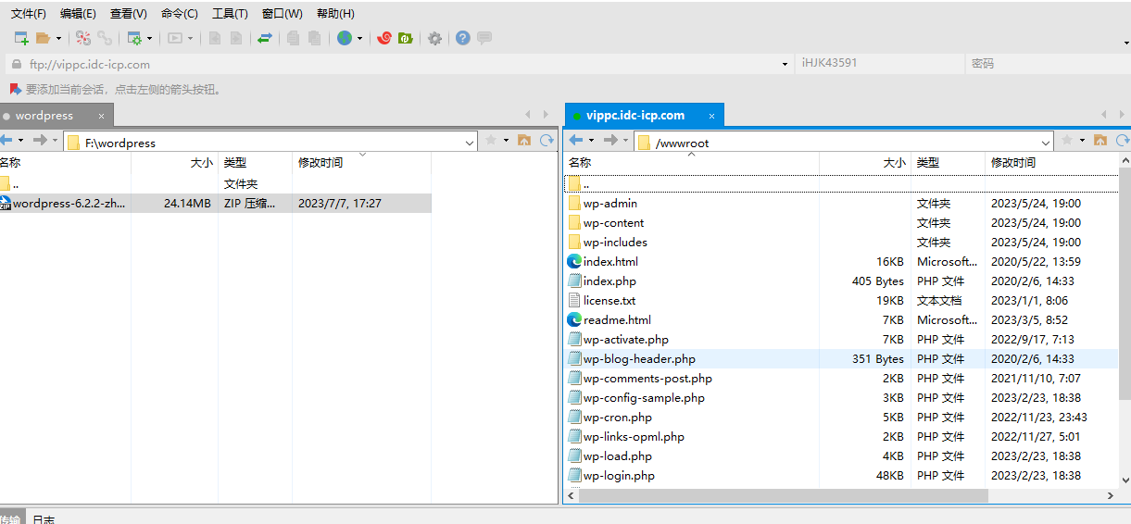Select the readme.html file
Viewport: 1131px width, 524px height.
point(841,319)
